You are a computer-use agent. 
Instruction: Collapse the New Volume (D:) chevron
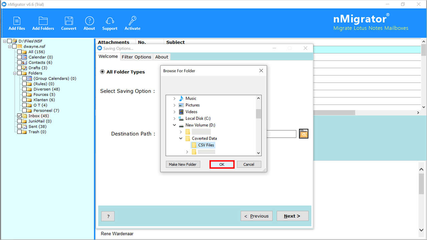[174, 125]
